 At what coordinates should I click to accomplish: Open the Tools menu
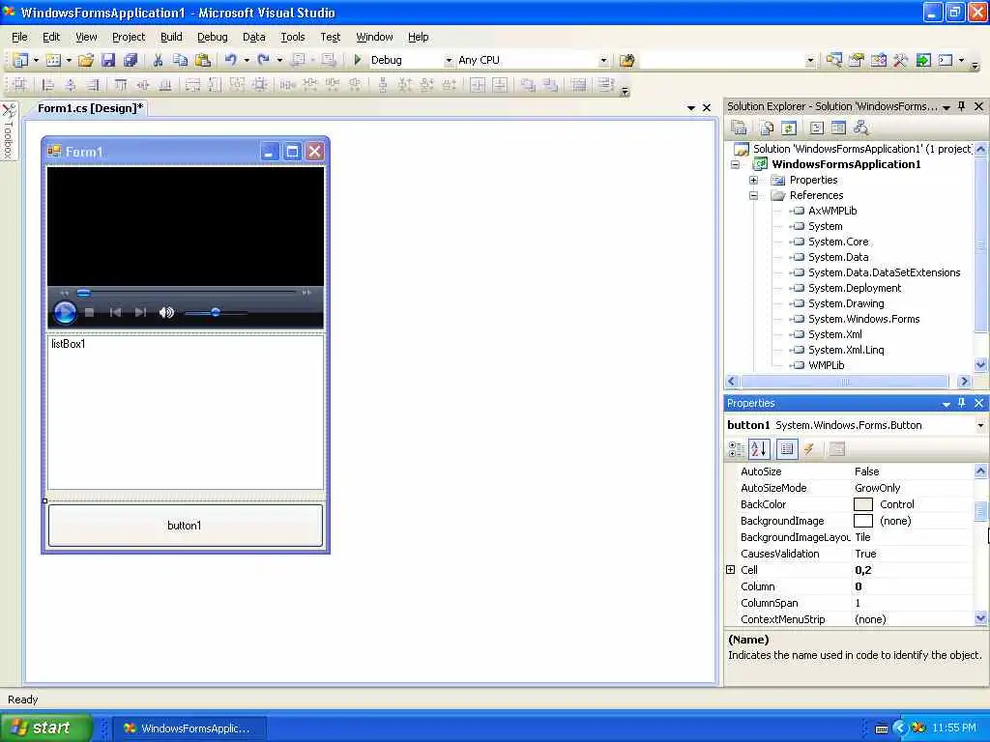[x=292, y=37]
